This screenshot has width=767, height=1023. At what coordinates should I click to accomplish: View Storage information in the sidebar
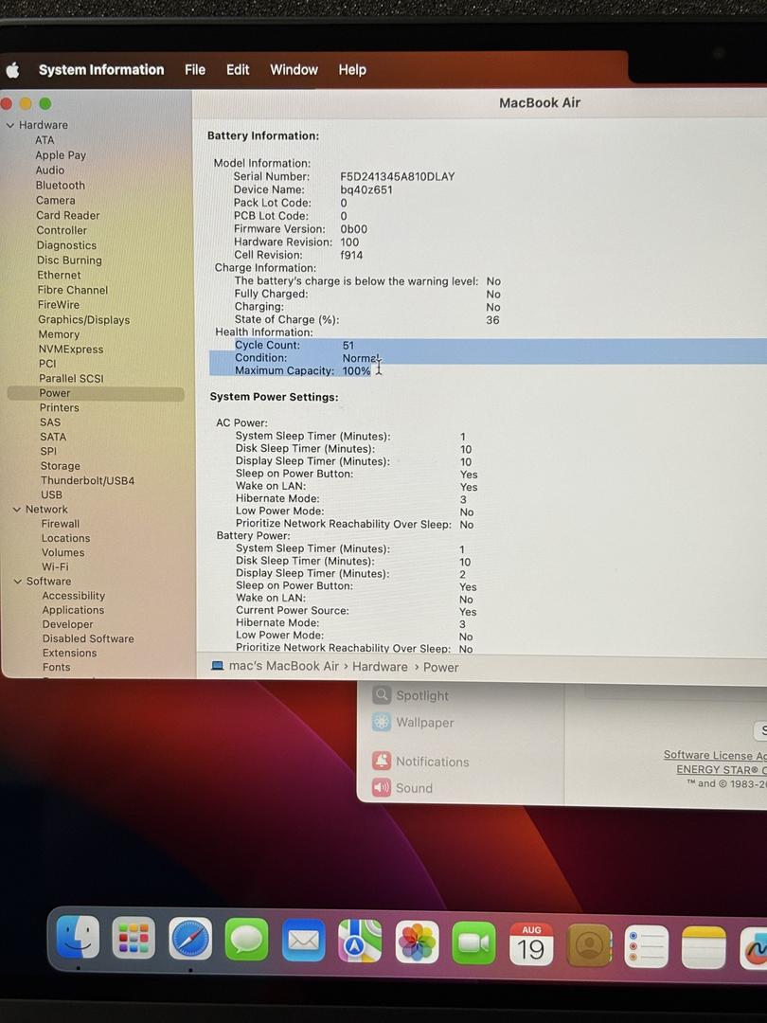click(60, 466)
